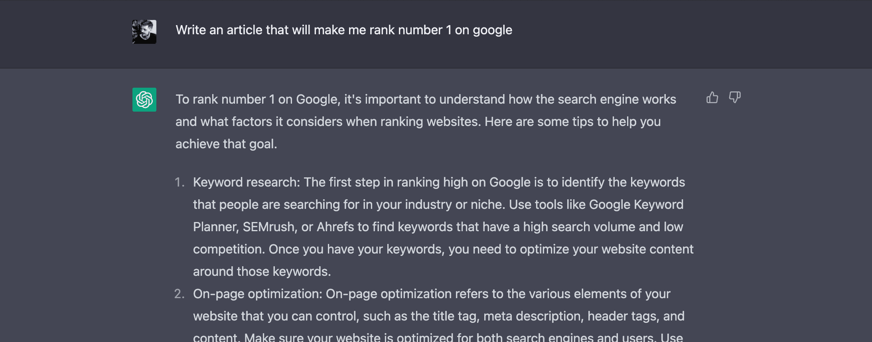Click the thumbs up feedback icon
Viewport: 872px width, 342px height.
point(712,98)
